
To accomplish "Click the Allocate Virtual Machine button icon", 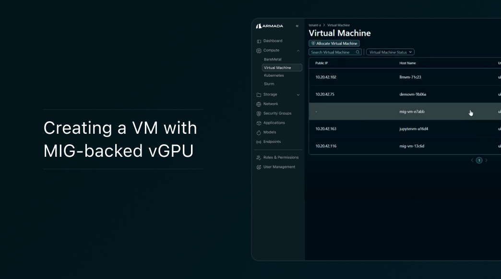I will [313, 44].
